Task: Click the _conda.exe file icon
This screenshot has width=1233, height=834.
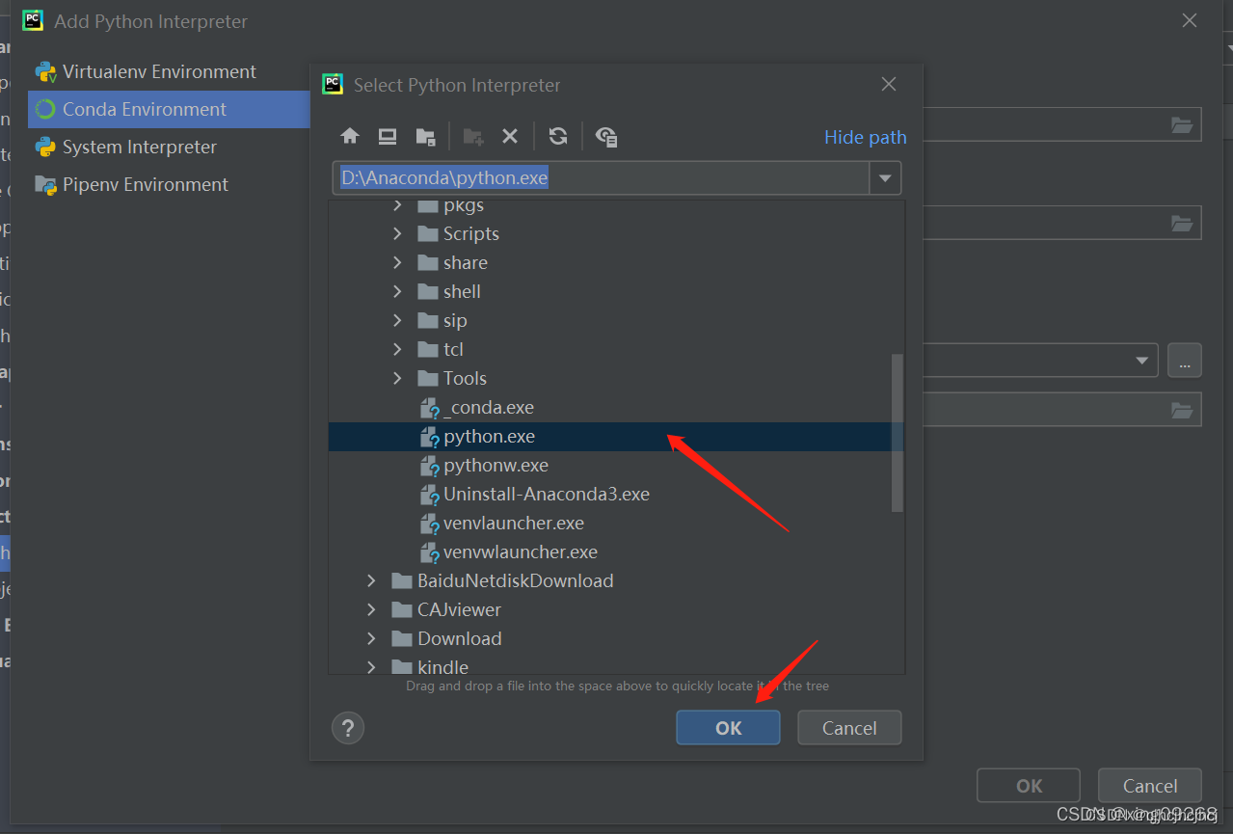Action: pyautogui.click(x=430, y=408)
